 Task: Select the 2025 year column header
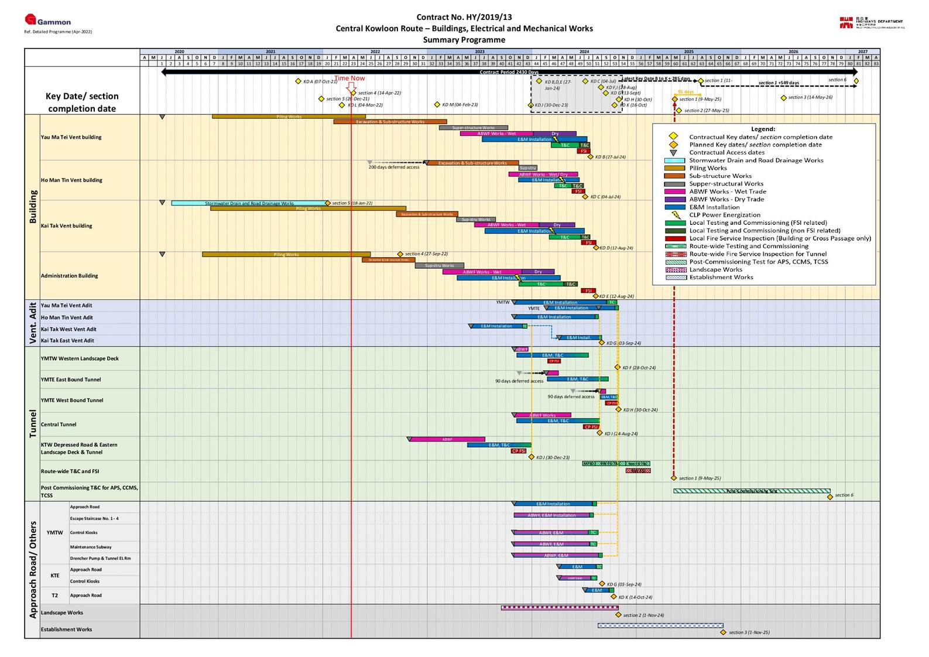[688, 52]
